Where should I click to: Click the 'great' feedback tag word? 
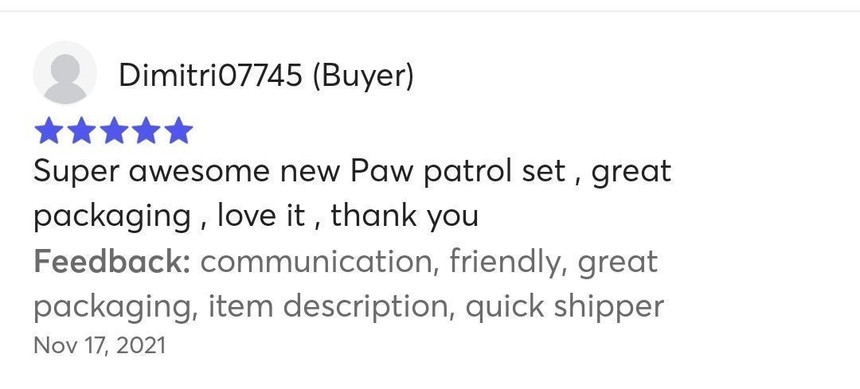618,263
